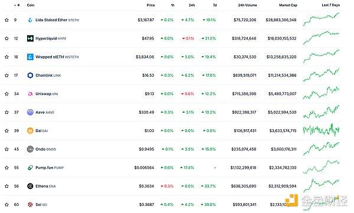Open the Ondo coin name link

pyautogui.click(x=45, y=149)
